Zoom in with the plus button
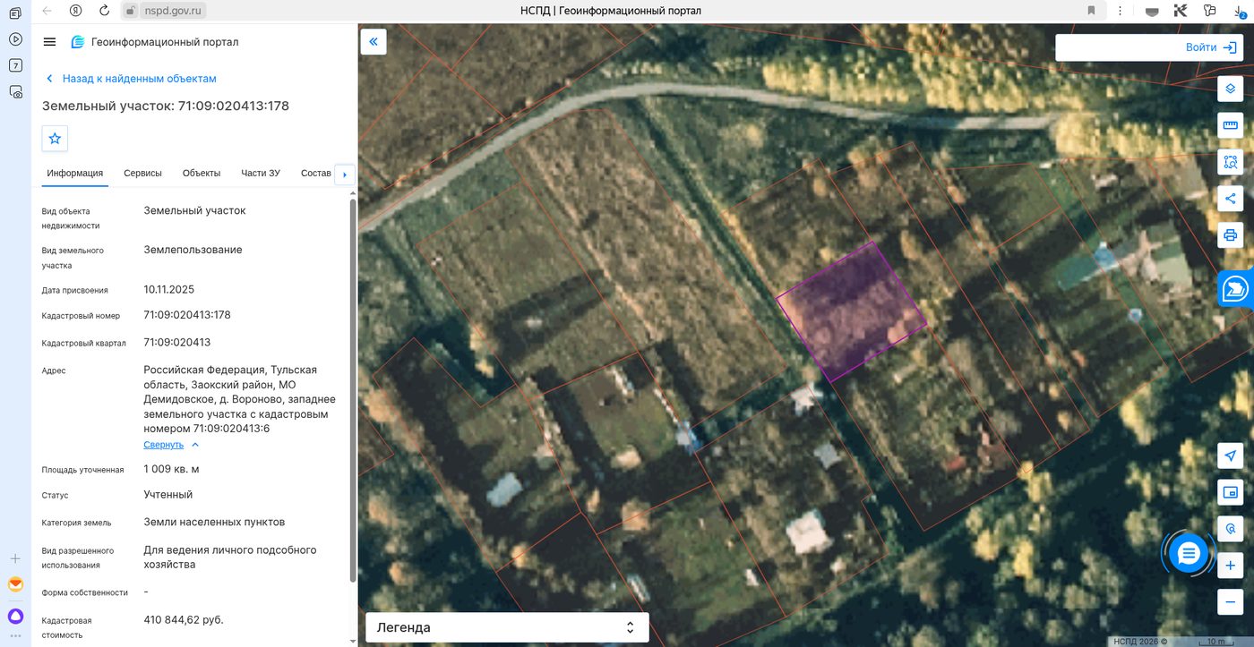 (1231, 566)
